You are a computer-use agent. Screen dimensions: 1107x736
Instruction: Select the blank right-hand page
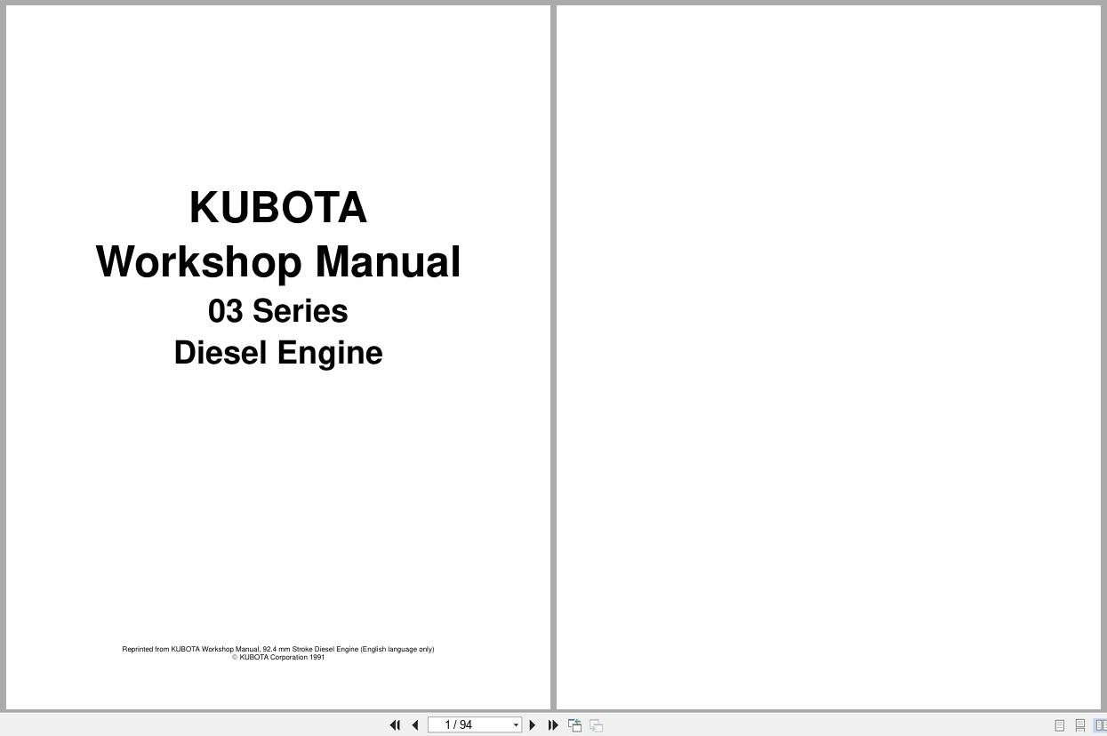click(x=827, y=356)
